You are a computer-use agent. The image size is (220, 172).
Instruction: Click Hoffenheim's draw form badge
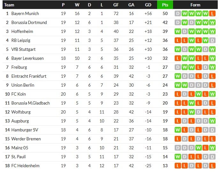coord(185,31)
